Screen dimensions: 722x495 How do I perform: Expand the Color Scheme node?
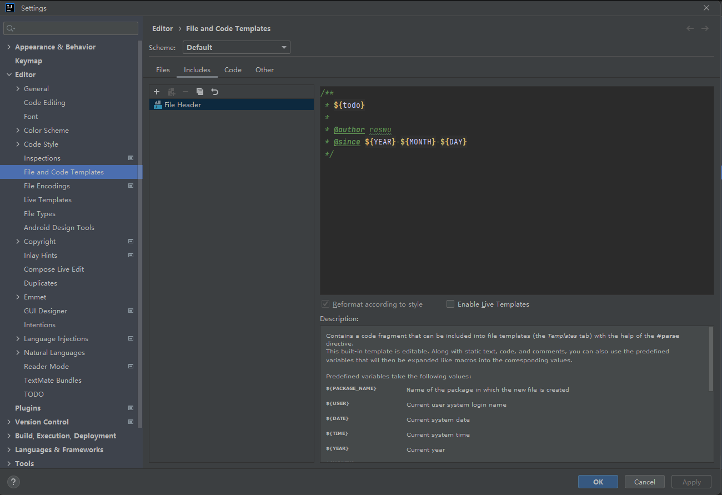coord(18,130)
